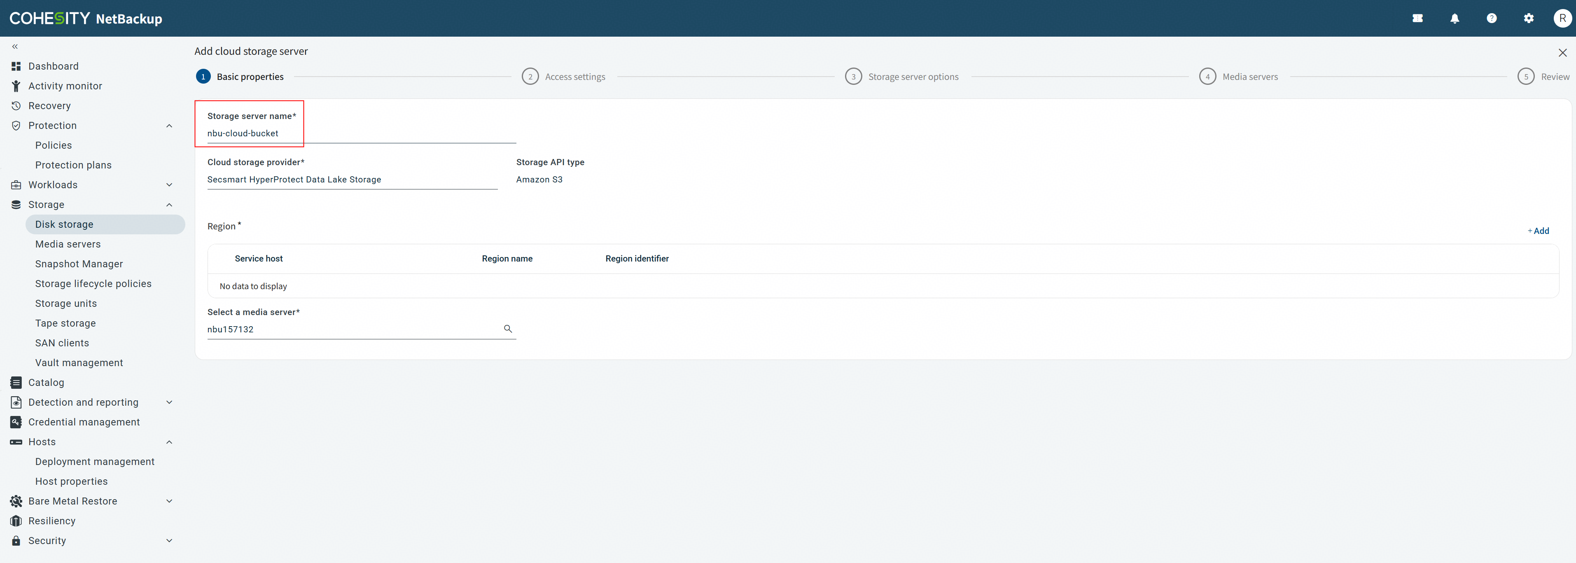Open Recovery page
This screenshot has height=563, width=1576.
coord(49,106)
